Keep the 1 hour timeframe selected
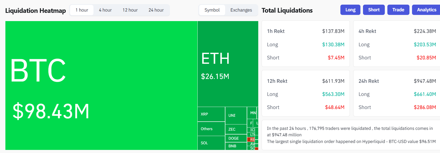 (x=82, y=10)
